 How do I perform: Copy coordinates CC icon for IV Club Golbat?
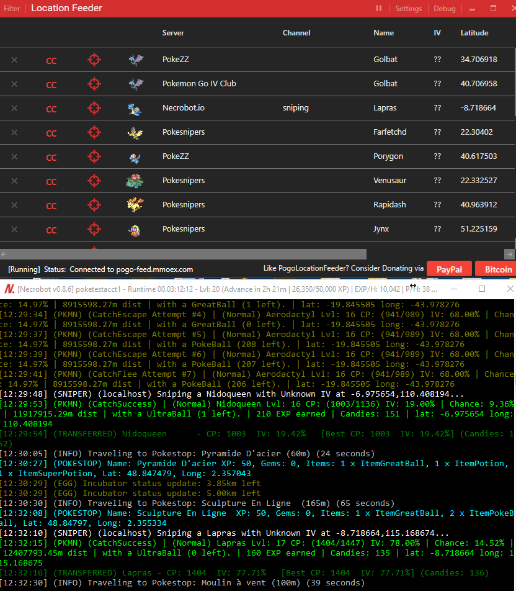(x=51, y=85)
